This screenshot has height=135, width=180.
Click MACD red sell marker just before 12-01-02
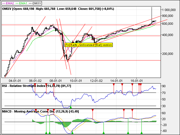(x=93, y=110)
